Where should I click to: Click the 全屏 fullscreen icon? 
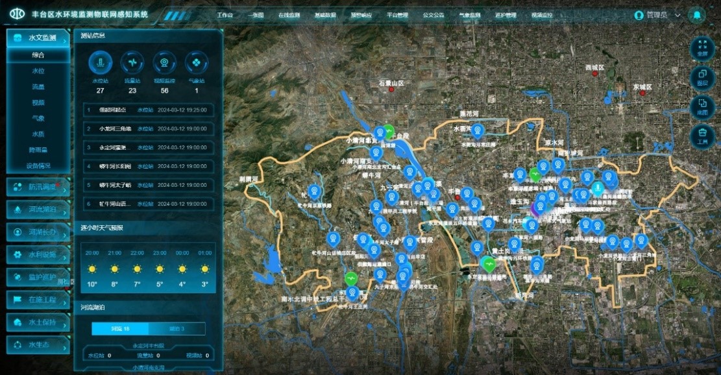[x=702, y=47]
